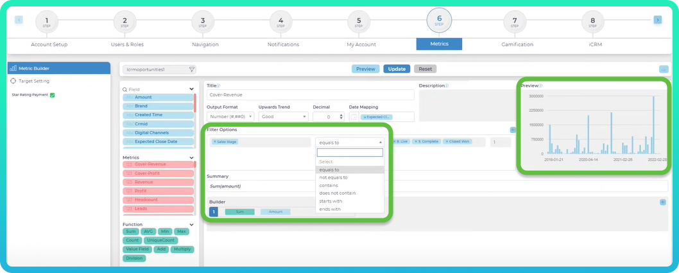Image resolution: width=679 pixels, height=273 pixels.
Task: Collapse the Function section chevron
Action: (191, 224)
